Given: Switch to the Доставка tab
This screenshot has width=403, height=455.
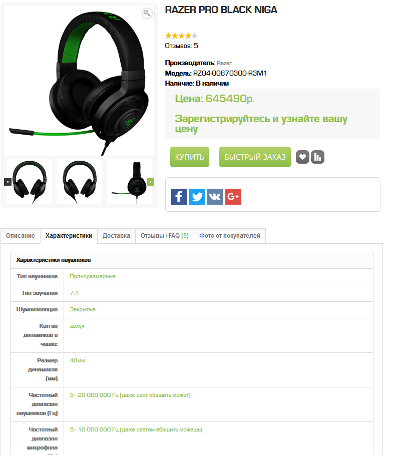Looking at the screenshot, I should pos(116,236).
